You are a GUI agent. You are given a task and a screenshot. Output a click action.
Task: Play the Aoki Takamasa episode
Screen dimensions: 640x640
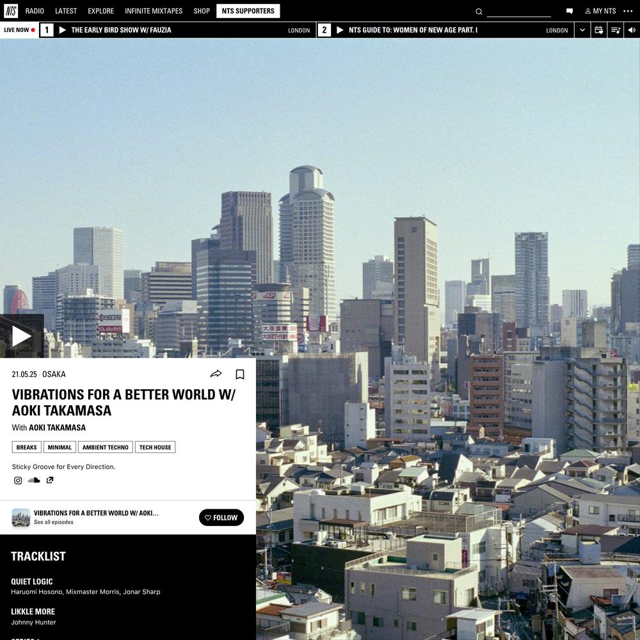click(x=22, y=336)
